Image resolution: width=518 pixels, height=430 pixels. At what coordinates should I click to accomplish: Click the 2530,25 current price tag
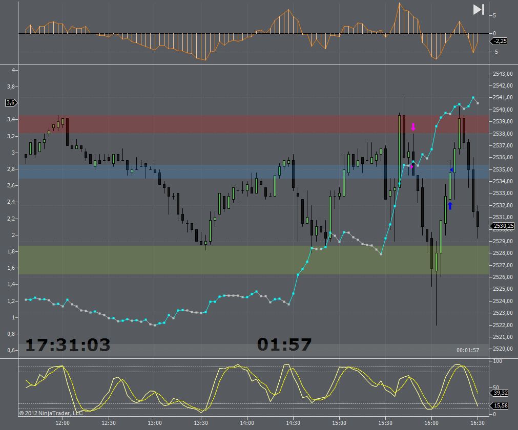(x=502, y=226)
